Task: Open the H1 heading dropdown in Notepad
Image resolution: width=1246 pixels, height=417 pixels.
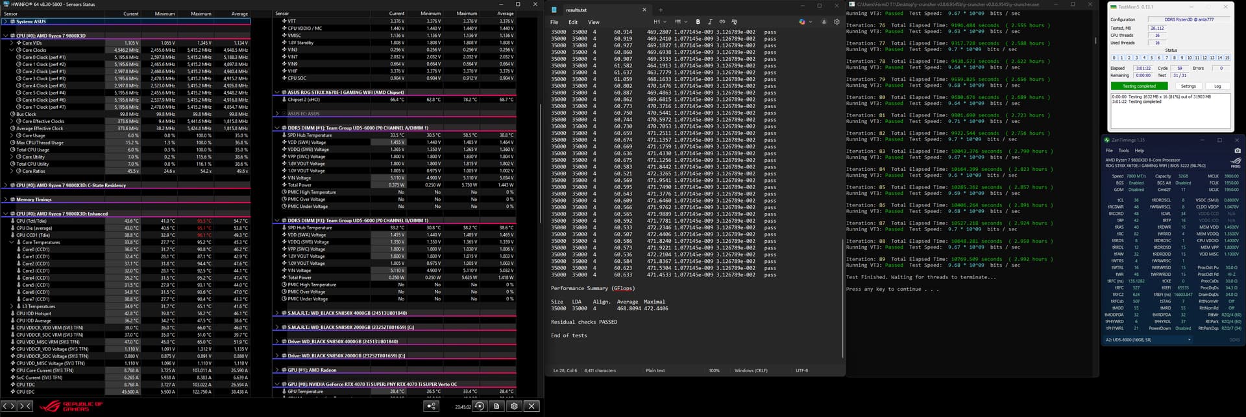Action: (x=659, y=22)
